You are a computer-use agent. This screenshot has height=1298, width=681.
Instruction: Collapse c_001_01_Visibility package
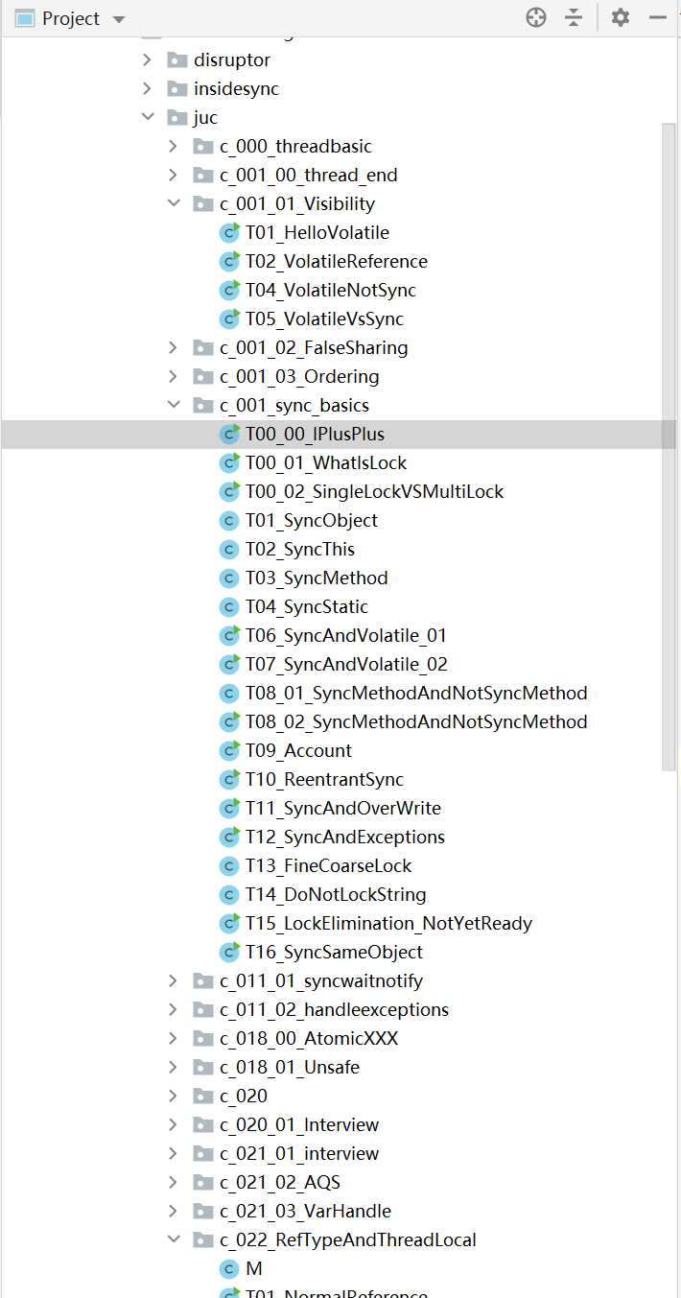pyautogui.click(x=174, y=203)
